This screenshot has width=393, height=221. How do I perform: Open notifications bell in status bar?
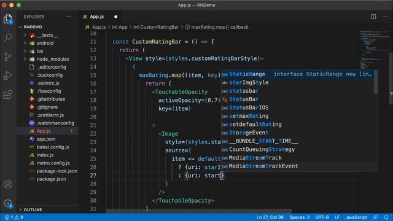[x=386, y=217]
